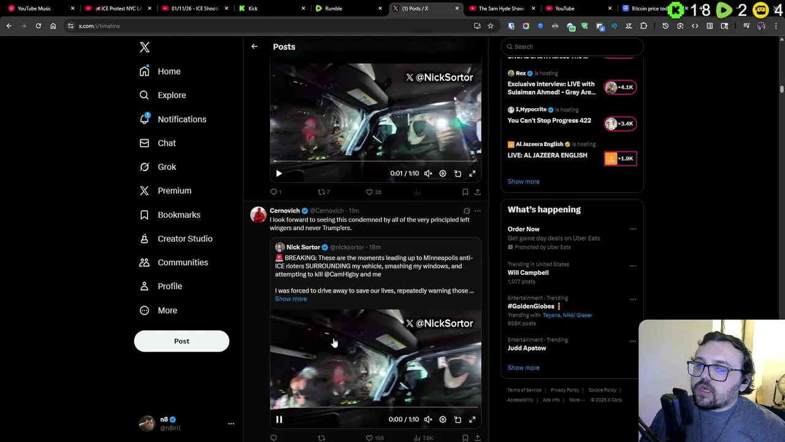The width and height of the screenshot is (785, 442).
Task: Focus the X Search field
Action: click(572, 47)
